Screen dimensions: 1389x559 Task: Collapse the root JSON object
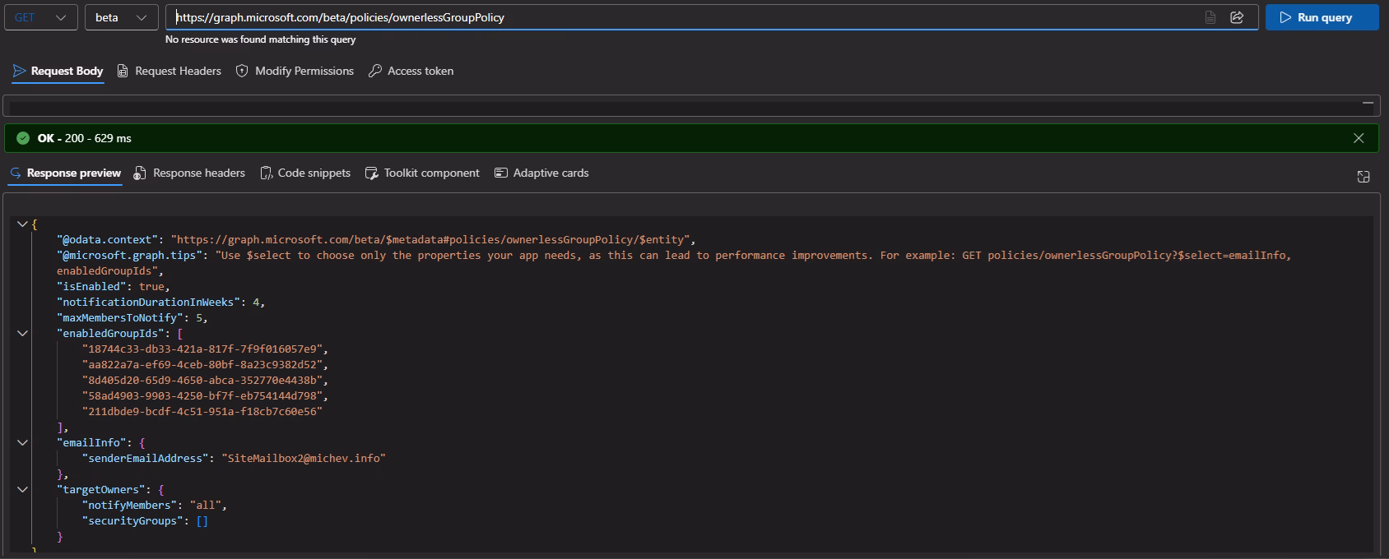click(x=23, y=224)
